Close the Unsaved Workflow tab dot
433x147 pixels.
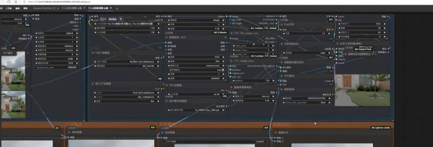[58, 8]
